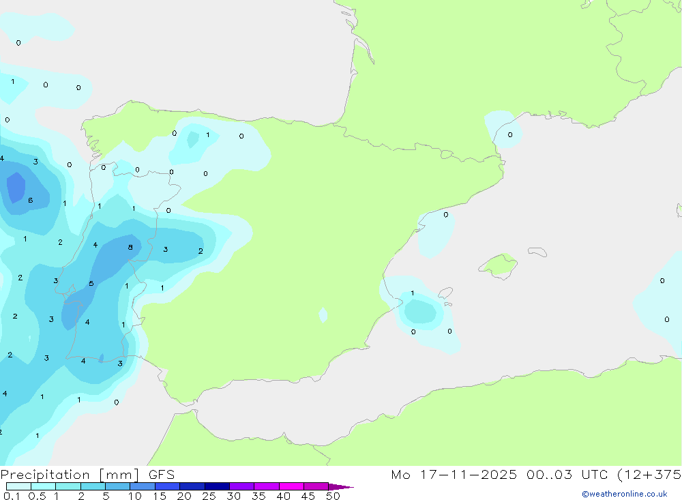Click the '15' legend scale label
Screen dimensions: 682x500
pos(160,496)
